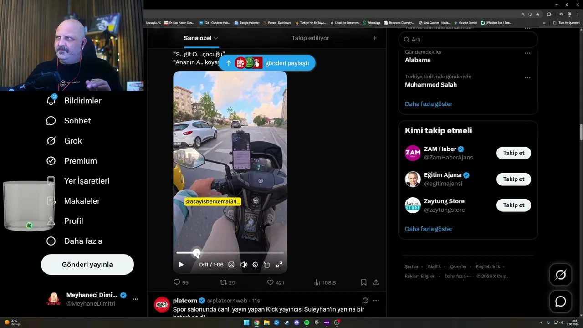Play the motorcycle video

181,265
